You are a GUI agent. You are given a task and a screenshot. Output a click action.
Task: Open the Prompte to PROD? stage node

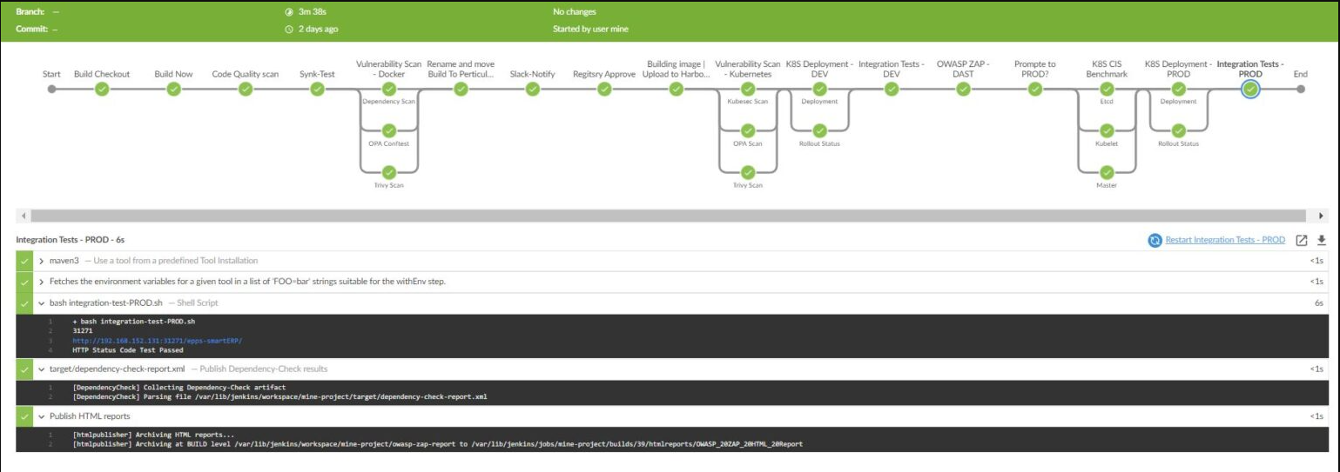pyautogui.click(x=1035, y=89)
